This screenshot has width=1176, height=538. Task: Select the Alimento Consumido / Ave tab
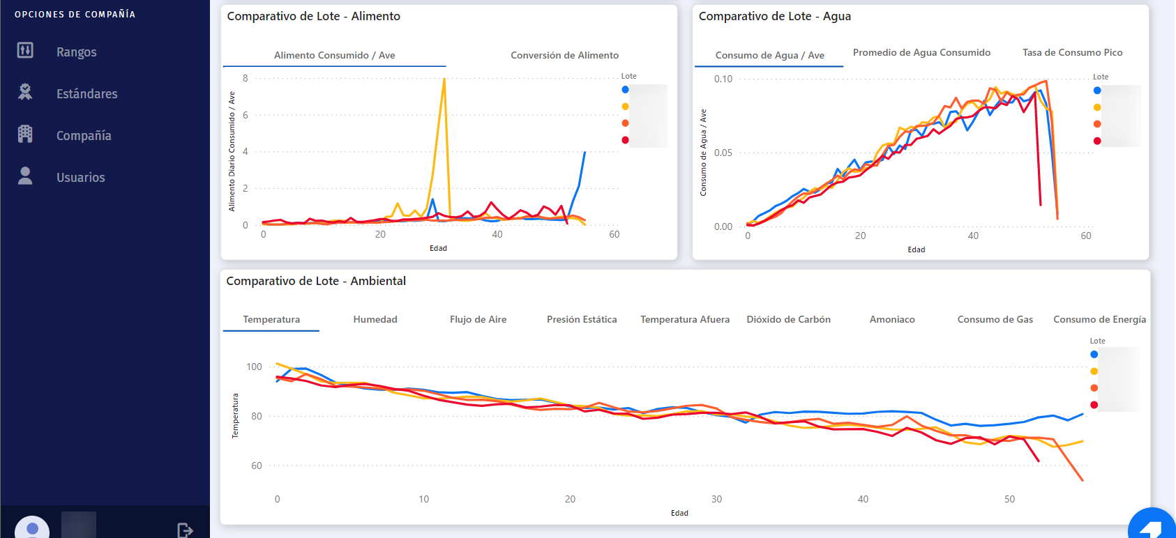pyautogui.click(x=335, y=55)
